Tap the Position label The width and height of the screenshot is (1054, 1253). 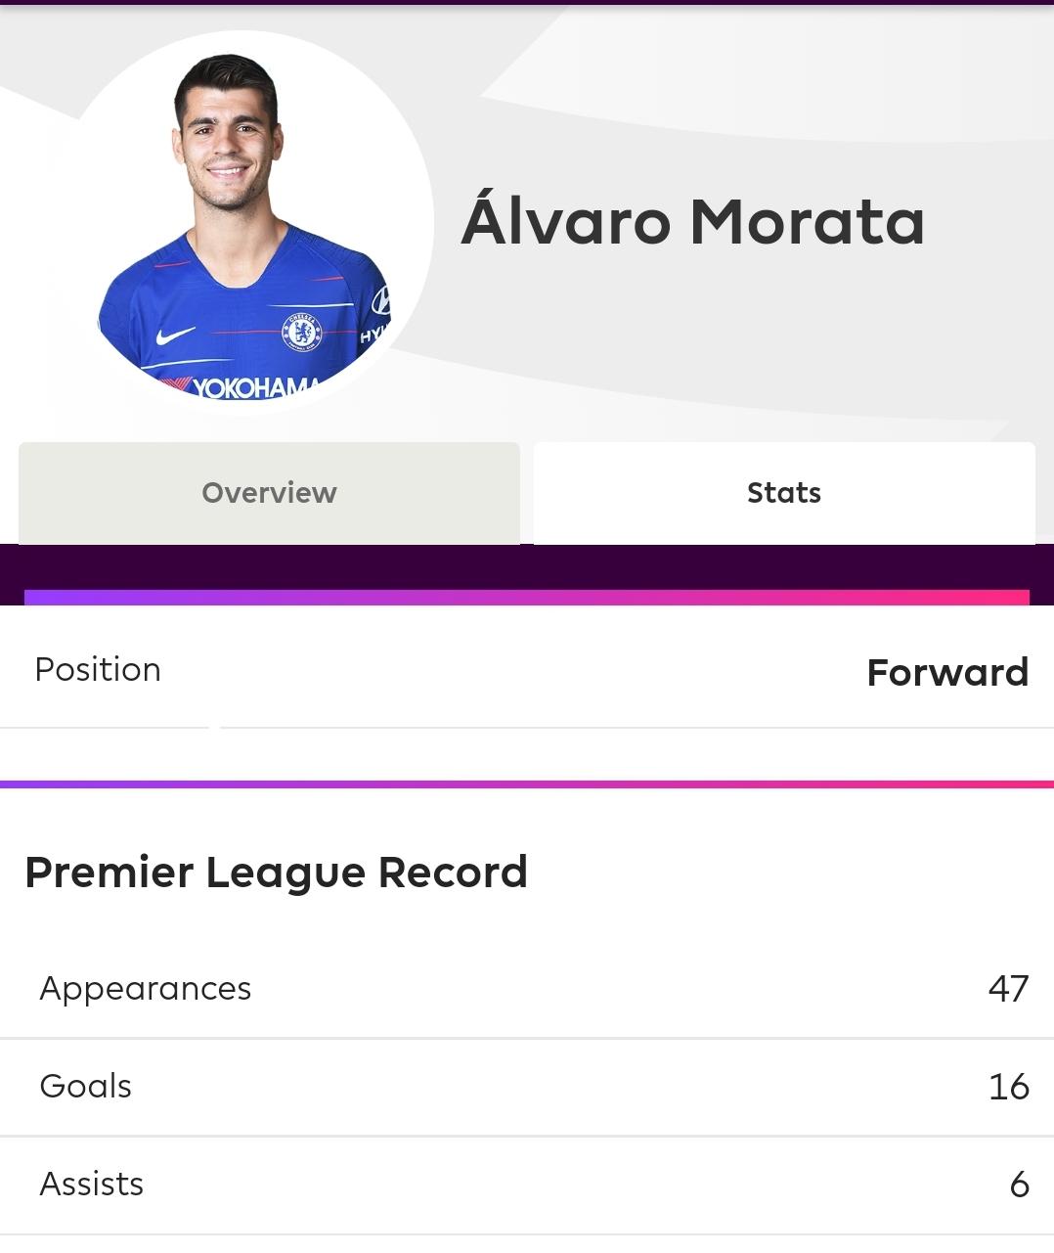[x=98, y=670]
